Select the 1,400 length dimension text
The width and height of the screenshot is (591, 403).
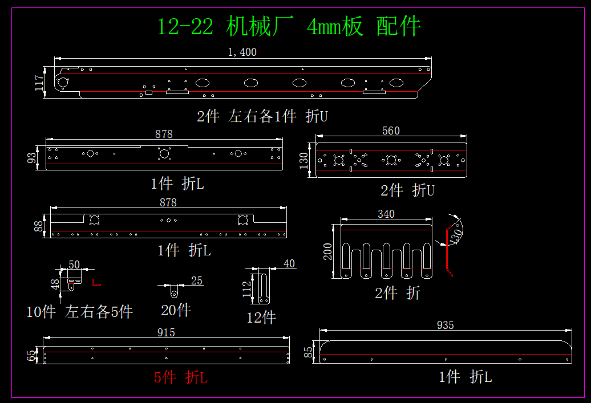pyautogui.click(x=242, y=52)
